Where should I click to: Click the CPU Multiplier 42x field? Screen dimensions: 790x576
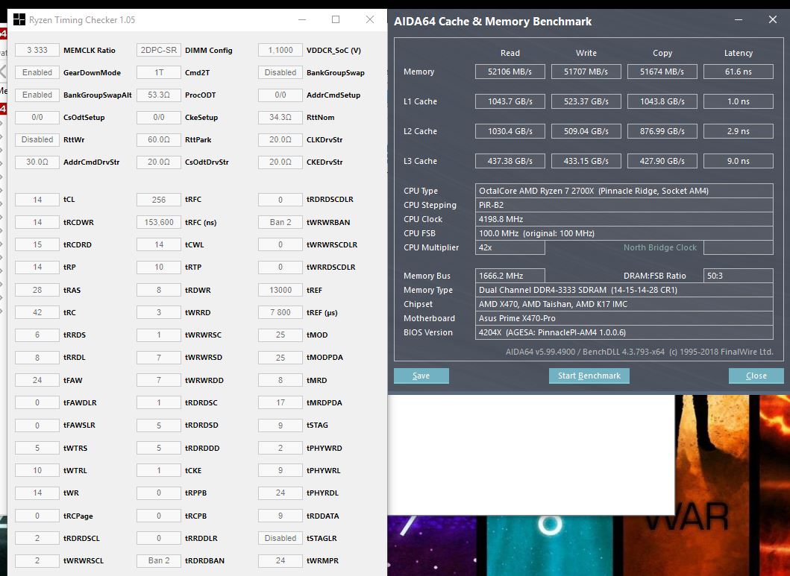click(510, 247)
